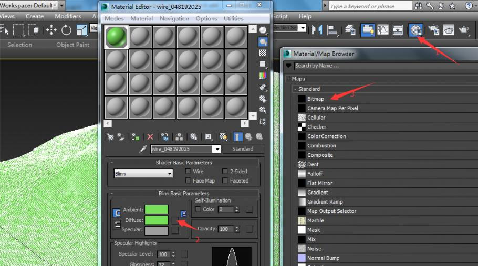The image size is (478, 266).
Task: Open the Options menu in Material Editor
Action: tap(206, 18)
